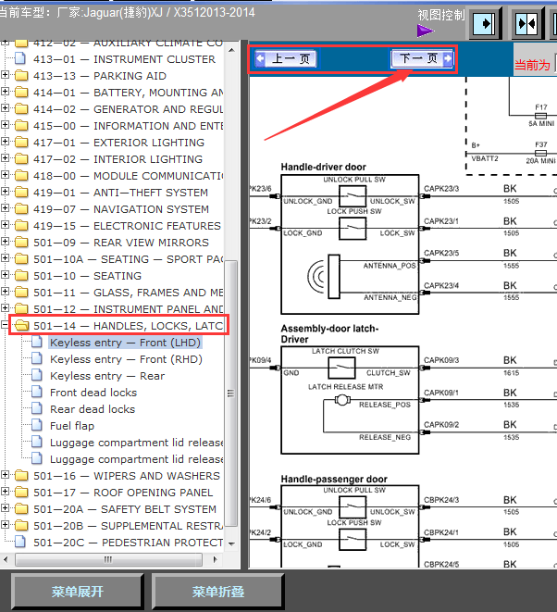The image size is (557, 612).
Task: Click the document icon for Instrument Cluster
Action: 21,59
